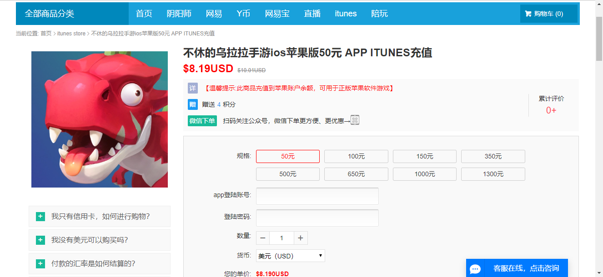Click the $8.190USD unit price value
This screenshot has width=603, height=277.
272,274
